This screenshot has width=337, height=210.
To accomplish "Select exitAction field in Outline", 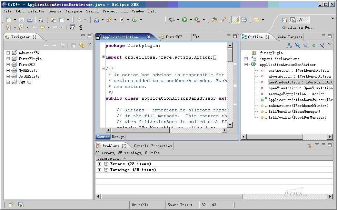I will click(298, 70).
